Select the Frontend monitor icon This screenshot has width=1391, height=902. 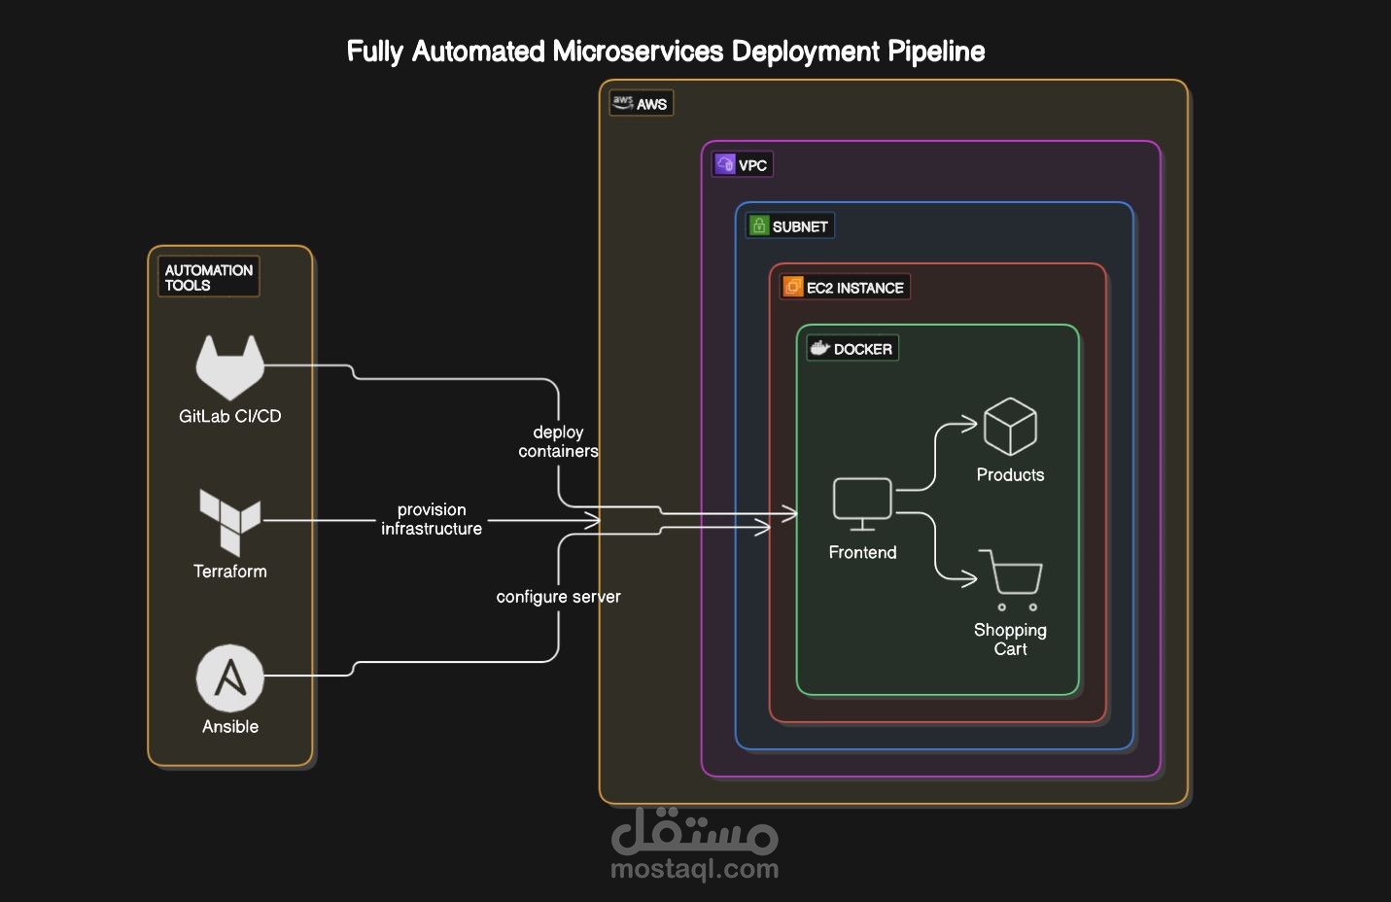(x=862, y=504)
